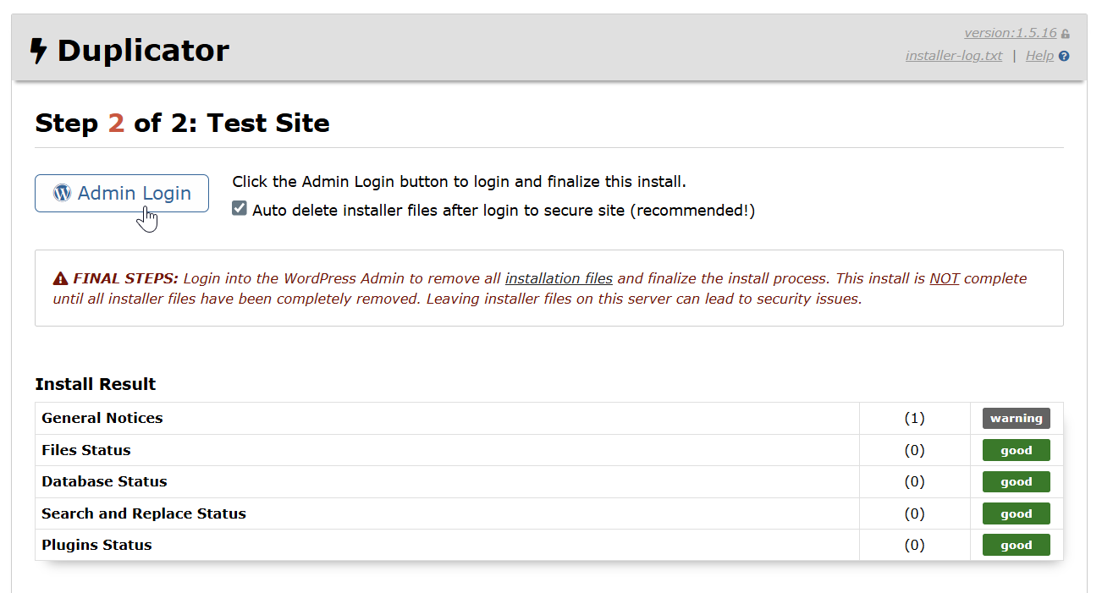Click the lock icon beside version number
The height and width of the screenshot is (593, 1102).
tap(1066, 34)
